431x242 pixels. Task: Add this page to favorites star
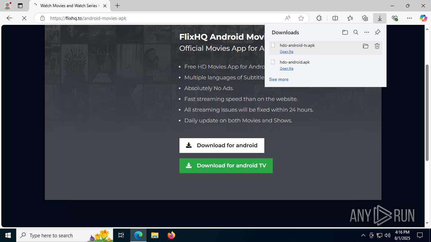(x=301, y=18)
